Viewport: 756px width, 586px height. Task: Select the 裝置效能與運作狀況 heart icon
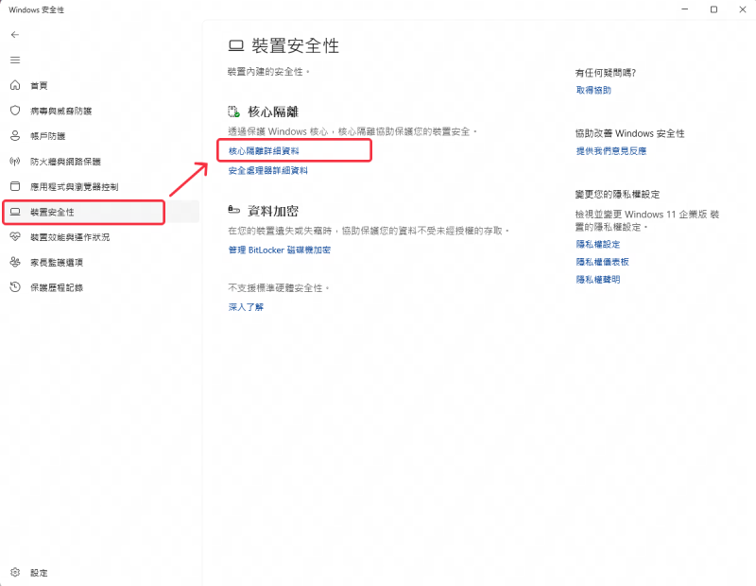(15, 237)
